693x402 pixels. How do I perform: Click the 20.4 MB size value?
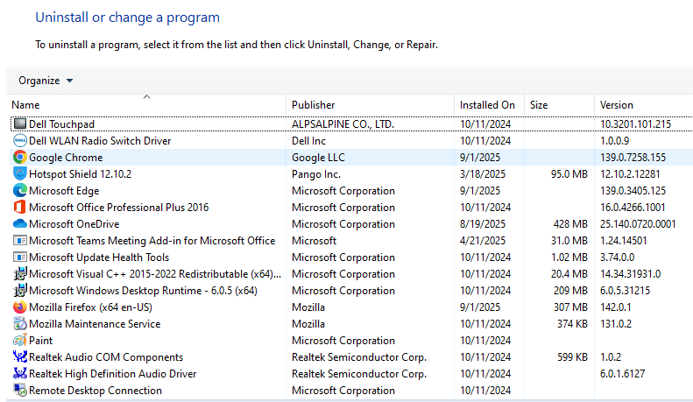[569, 274]
